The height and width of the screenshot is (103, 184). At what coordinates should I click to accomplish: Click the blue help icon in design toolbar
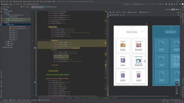coord(178,15)
